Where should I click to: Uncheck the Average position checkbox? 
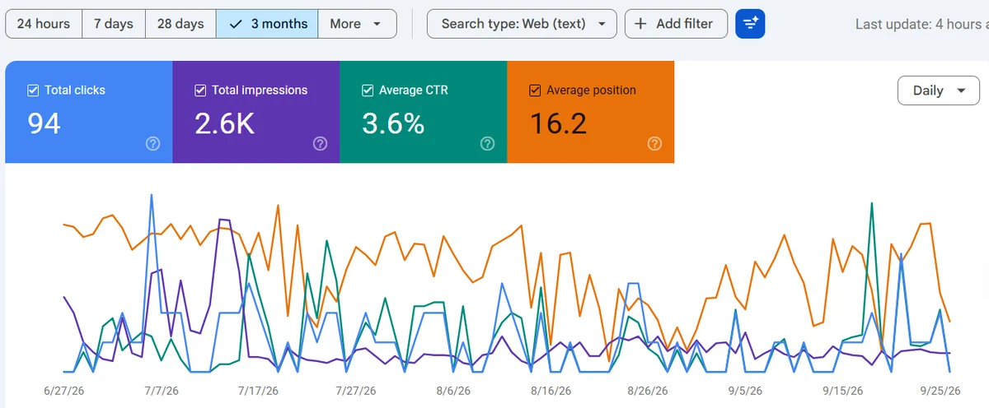(535, 90)
